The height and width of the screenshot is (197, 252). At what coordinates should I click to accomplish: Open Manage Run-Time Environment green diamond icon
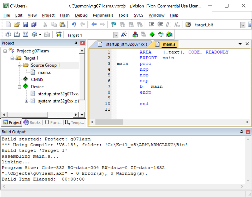click(x=152, y=34)
